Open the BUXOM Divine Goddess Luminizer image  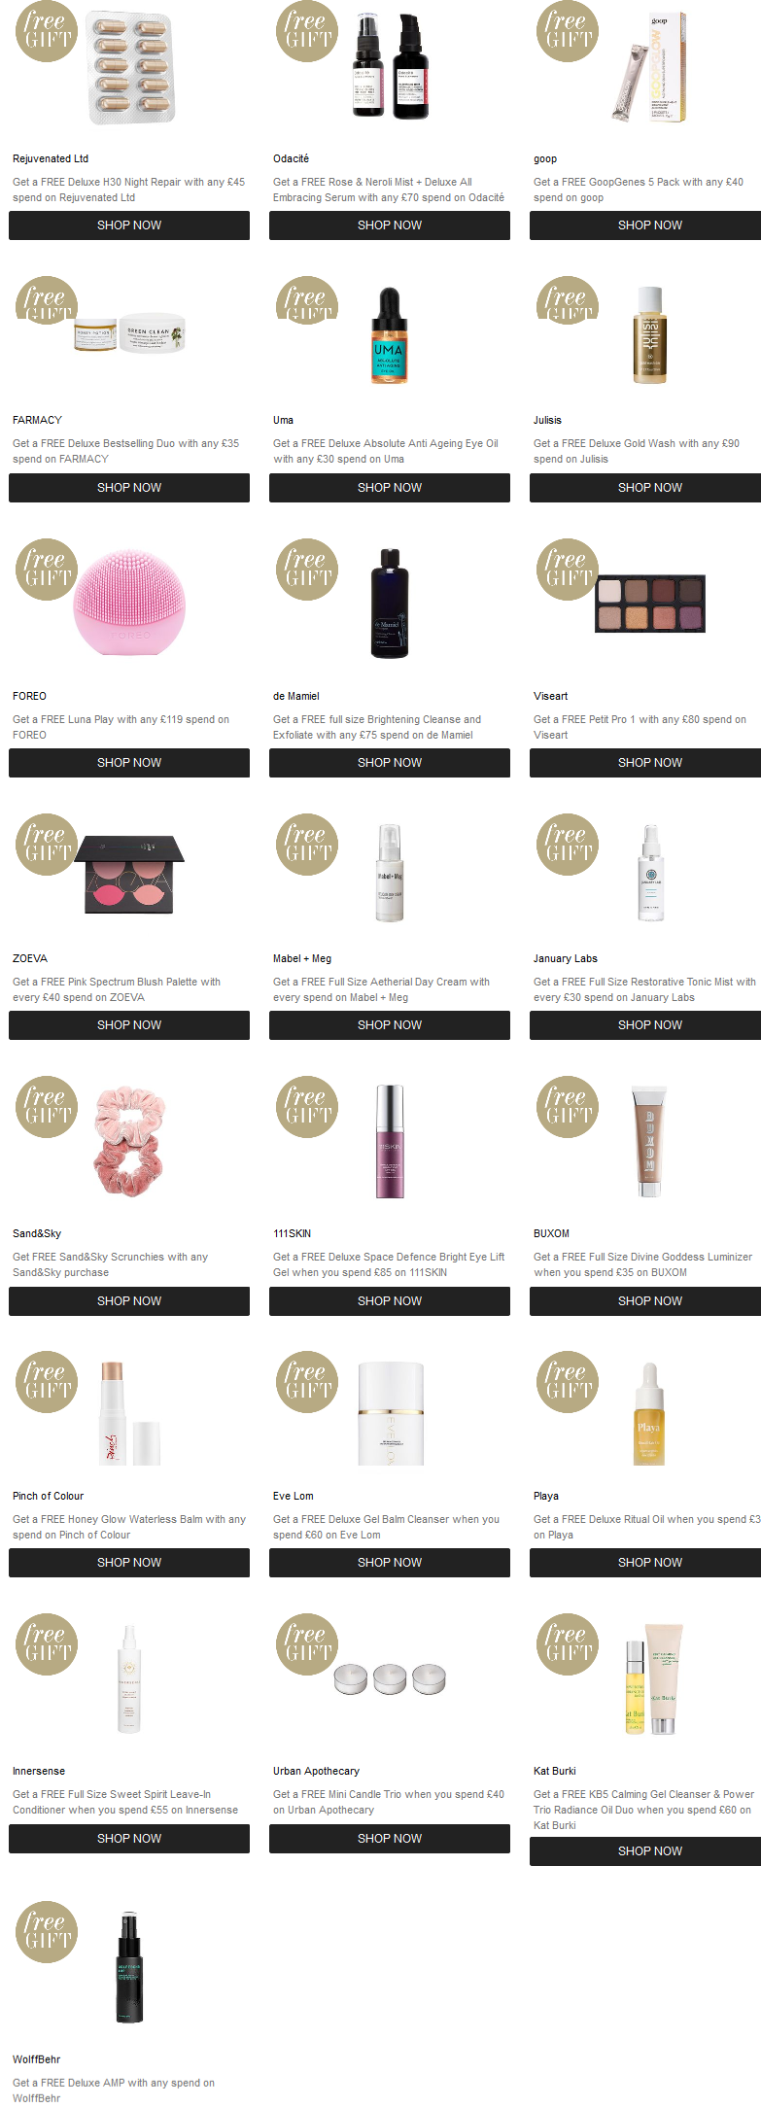click(x=649, y=1141)
